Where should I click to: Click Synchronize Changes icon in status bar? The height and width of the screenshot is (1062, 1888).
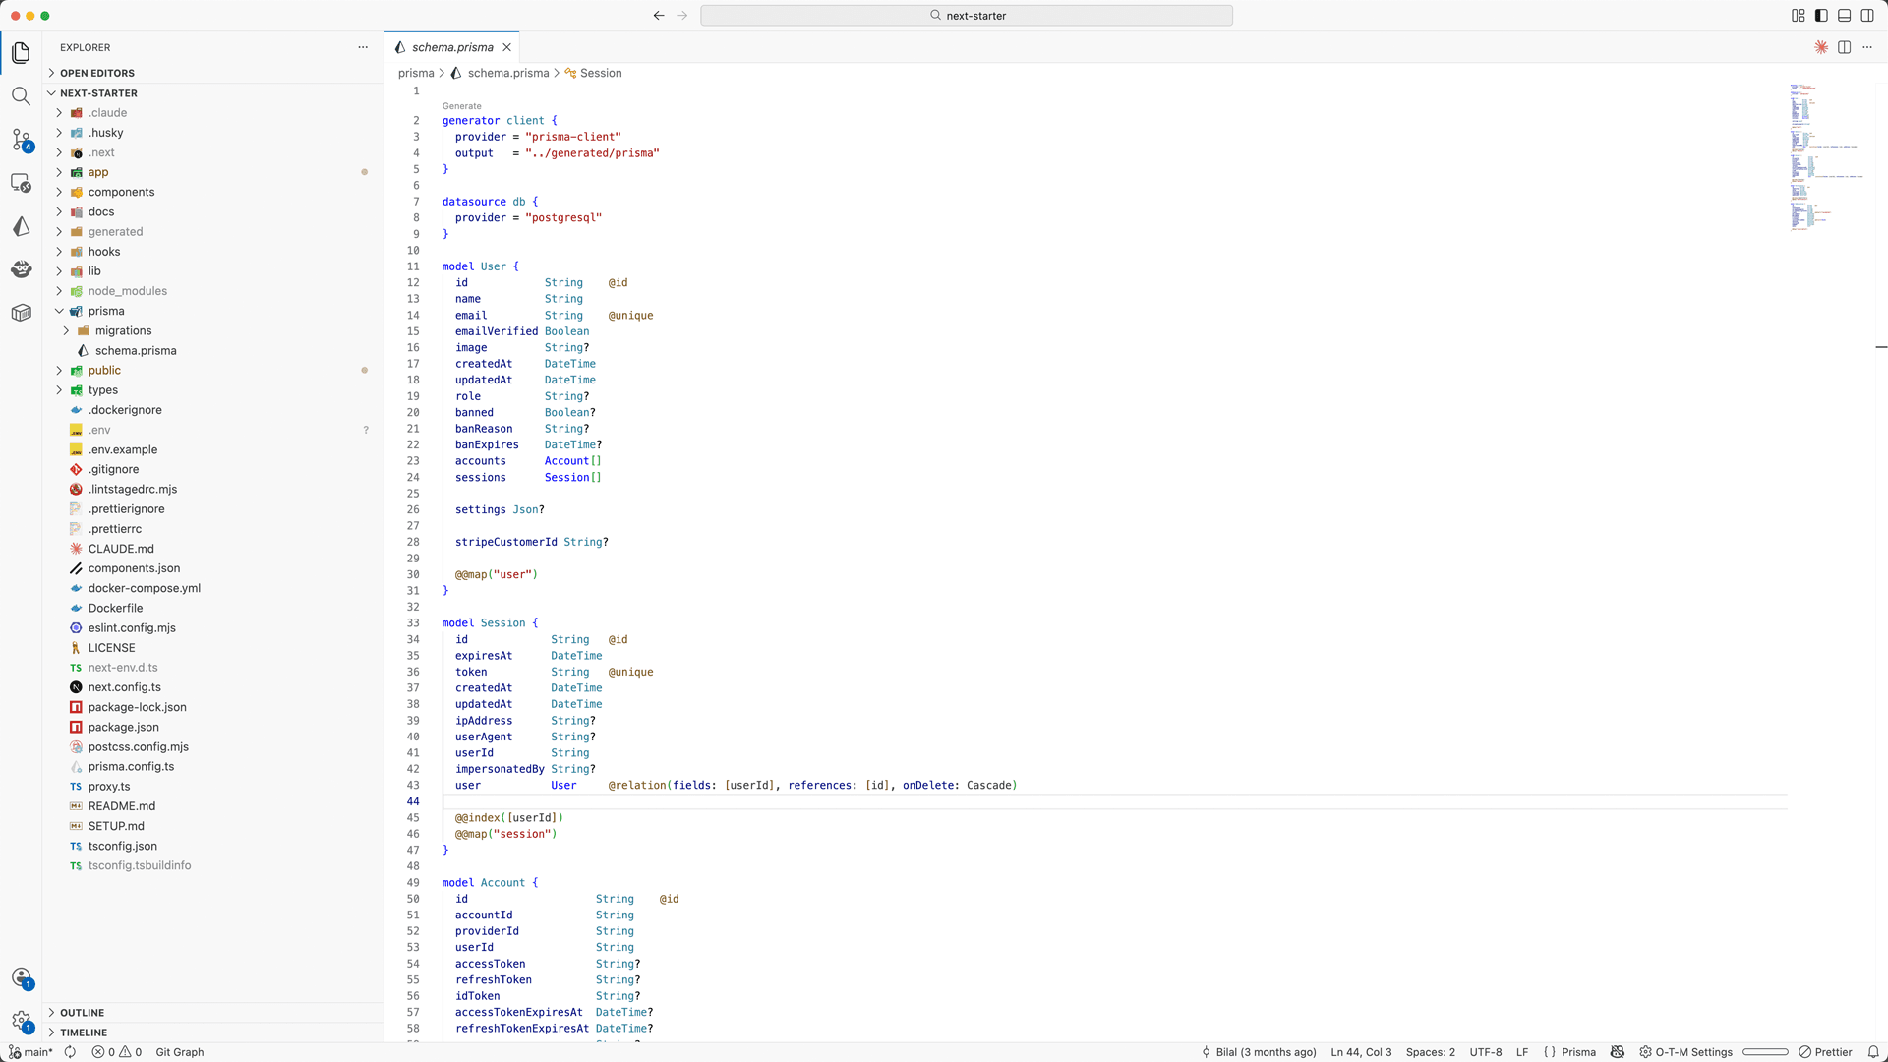pyautogui.click(x=70, y=1052)
